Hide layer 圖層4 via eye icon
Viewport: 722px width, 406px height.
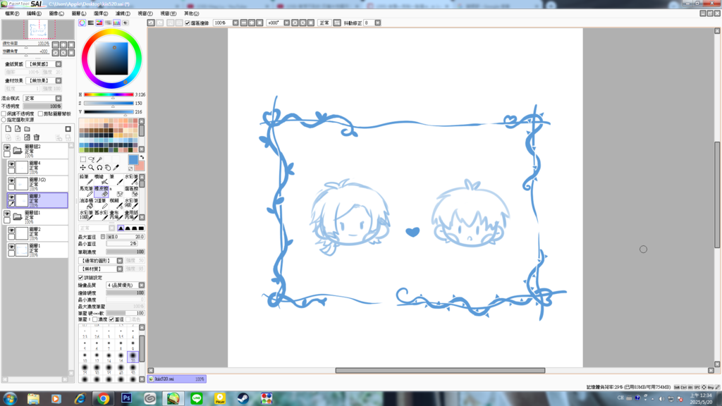11,164
